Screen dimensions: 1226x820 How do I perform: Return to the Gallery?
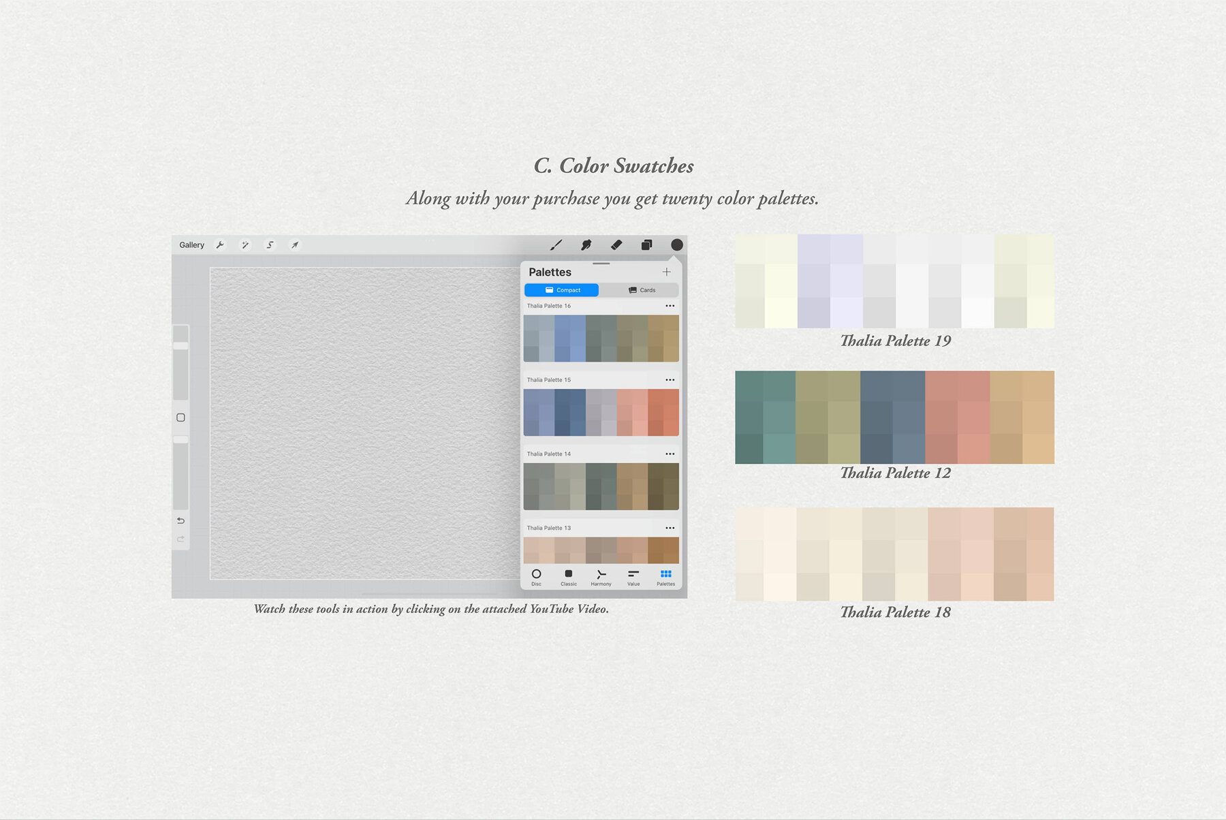pyautogui.click(x=191, y=245)
